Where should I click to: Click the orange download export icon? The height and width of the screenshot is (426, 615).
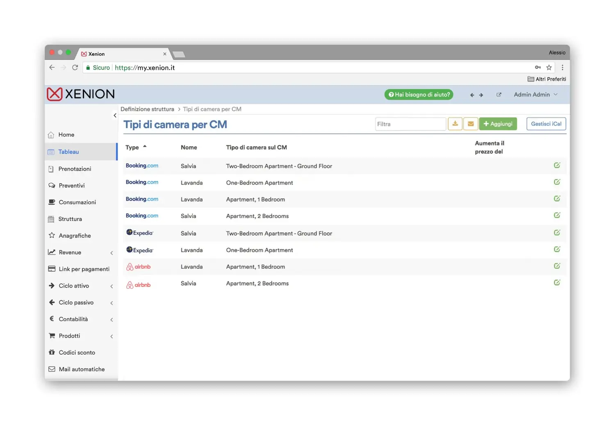click(x=455, y=124)
